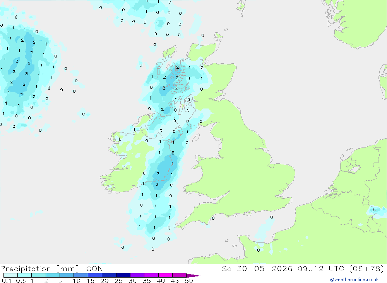Pick the 10–15 mm legend color swatch
Image resolution: width=387 pixels, height=283 pixels.
(81, 275)
